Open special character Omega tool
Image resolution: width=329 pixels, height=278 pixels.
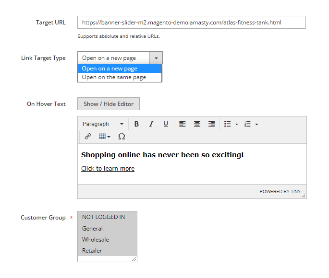[122, 137]
